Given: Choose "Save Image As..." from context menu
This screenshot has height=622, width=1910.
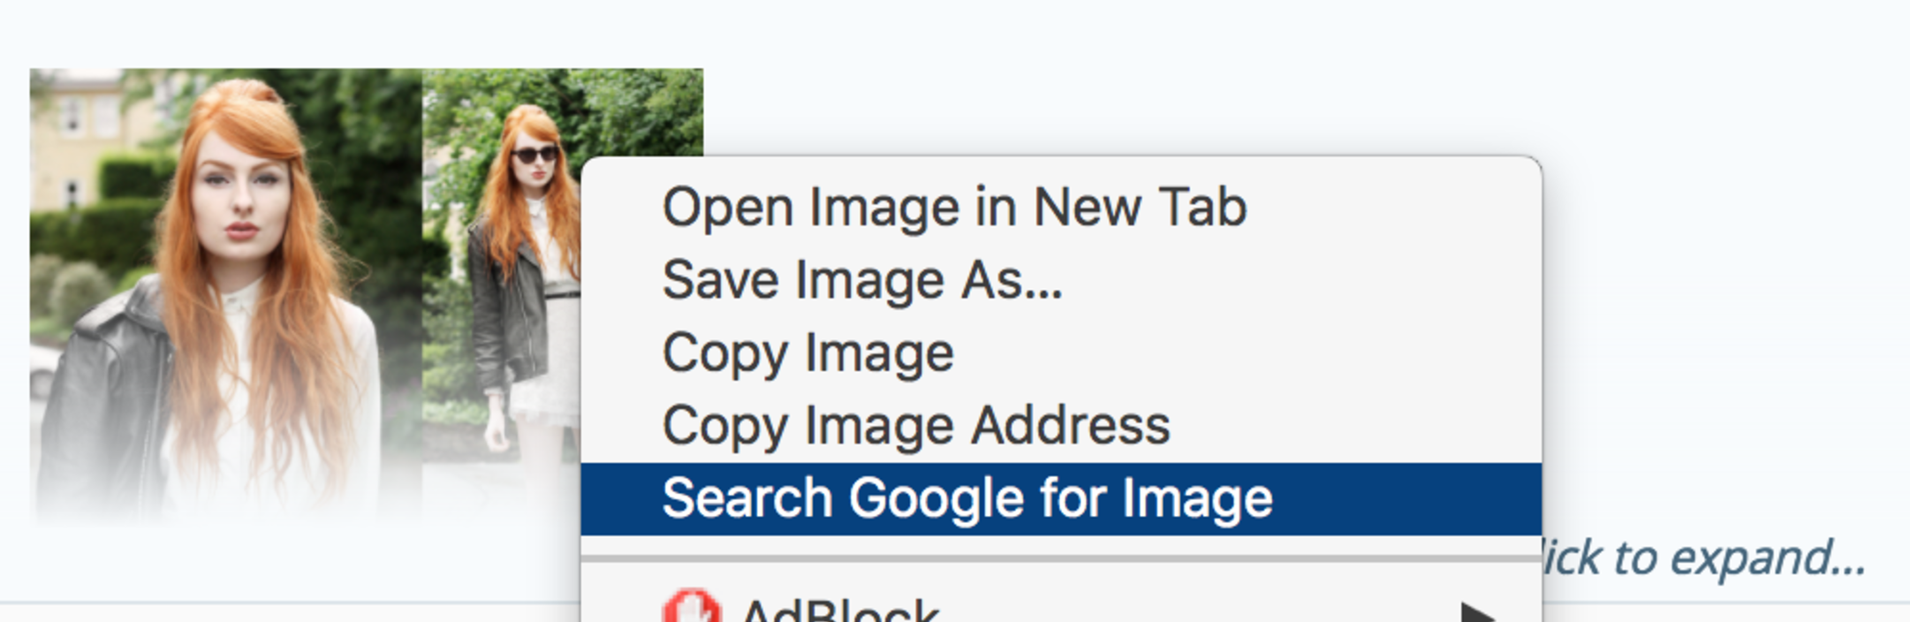Looking at the screenshot, I should pyautogui.click(x=862, y=280).
